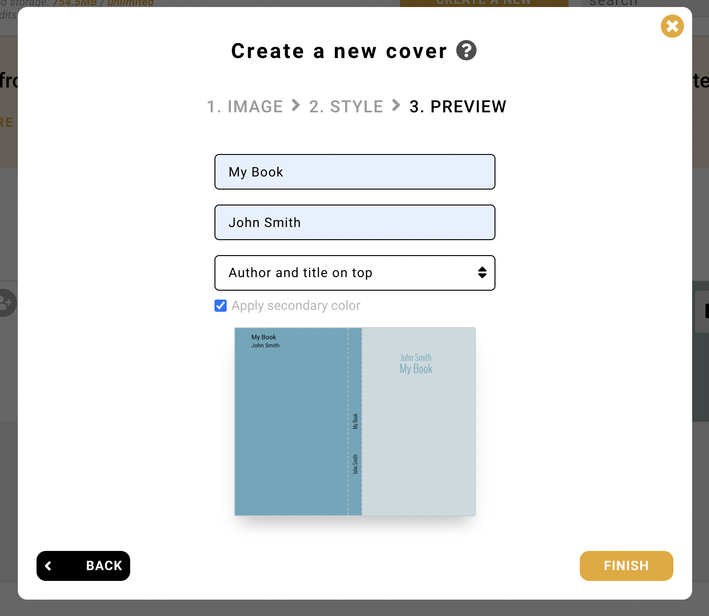Click the title field containing 'My Book'
Screen dimensions: 709x616
pyautogui.click(x=354, y=172)
